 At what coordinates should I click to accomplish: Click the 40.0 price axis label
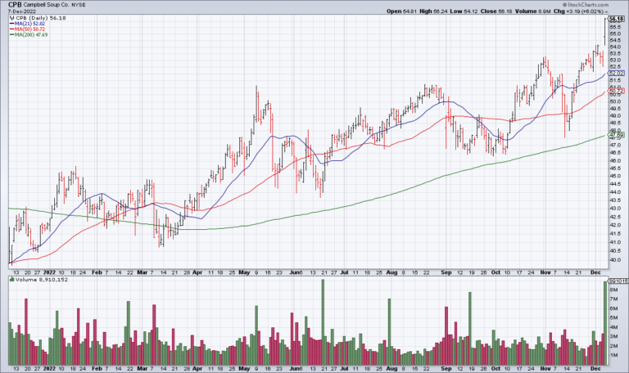click(x=615, y=259)
